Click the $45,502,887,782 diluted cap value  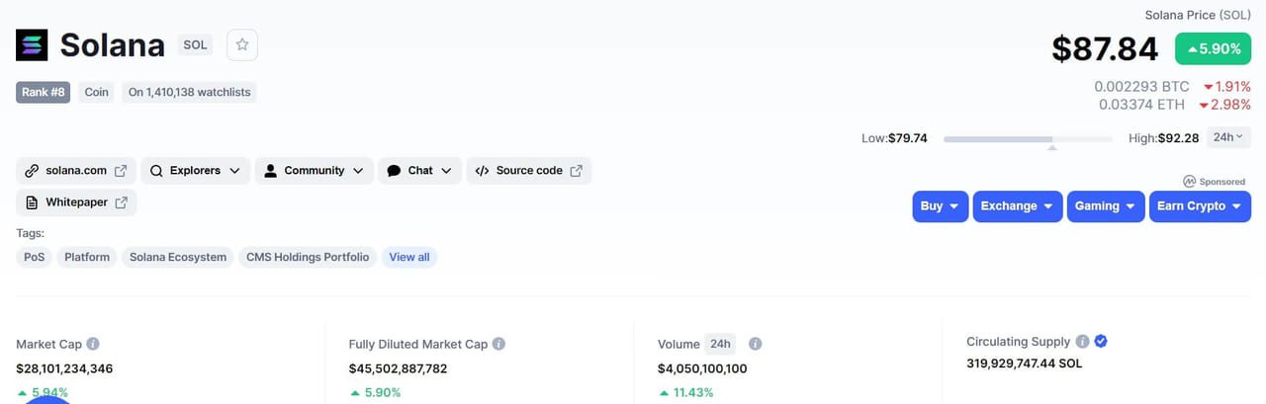click(x=398, y=368)
